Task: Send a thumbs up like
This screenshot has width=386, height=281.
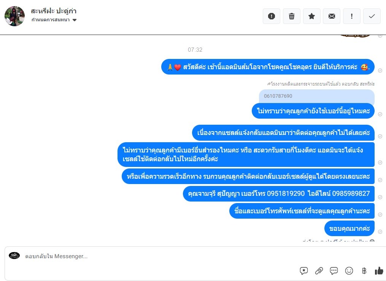Action: click(x=379, y=271)
